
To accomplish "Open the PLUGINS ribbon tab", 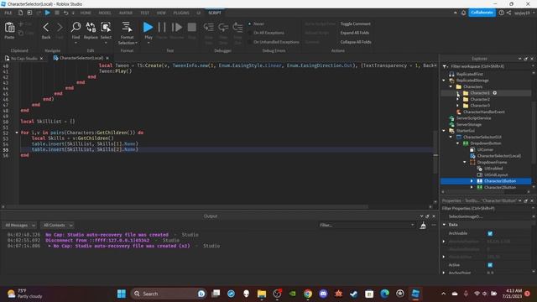I will point(181,13).
